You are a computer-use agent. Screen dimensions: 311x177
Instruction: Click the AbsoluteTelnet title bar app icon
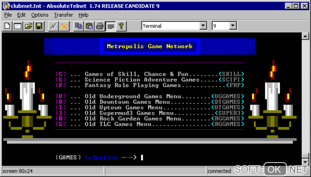coord(6,6)
